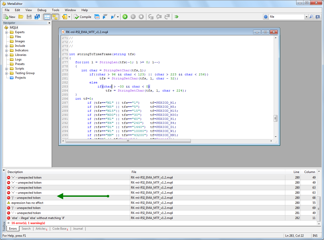The image size is (324, 240).
Task: Run search with the magnifier icon
Action: 311,17
